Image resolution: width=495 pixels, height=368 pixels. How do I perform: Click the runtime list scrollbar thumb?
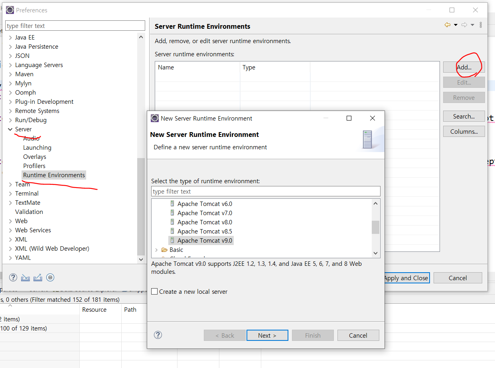point(375,227)
